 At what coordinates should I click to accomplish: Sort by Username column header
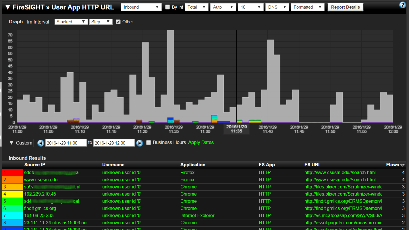click(x=113, y=165)
